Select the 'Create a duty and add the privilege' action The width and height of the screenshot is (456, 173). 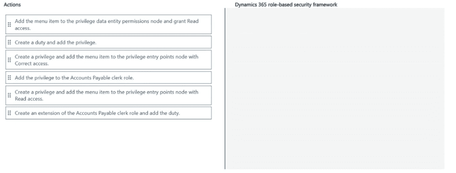pyautogui.click(x=55, y=42)
